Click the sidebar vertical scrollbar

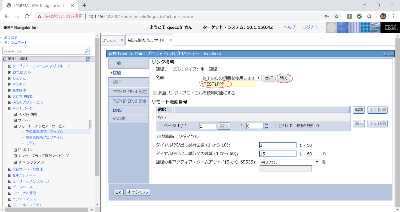click(97, 106)
